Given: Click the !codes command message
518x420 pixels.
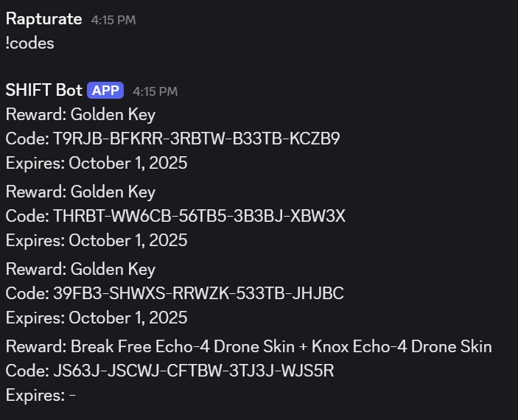Looking at the screenshot, I should click(29, 43).
